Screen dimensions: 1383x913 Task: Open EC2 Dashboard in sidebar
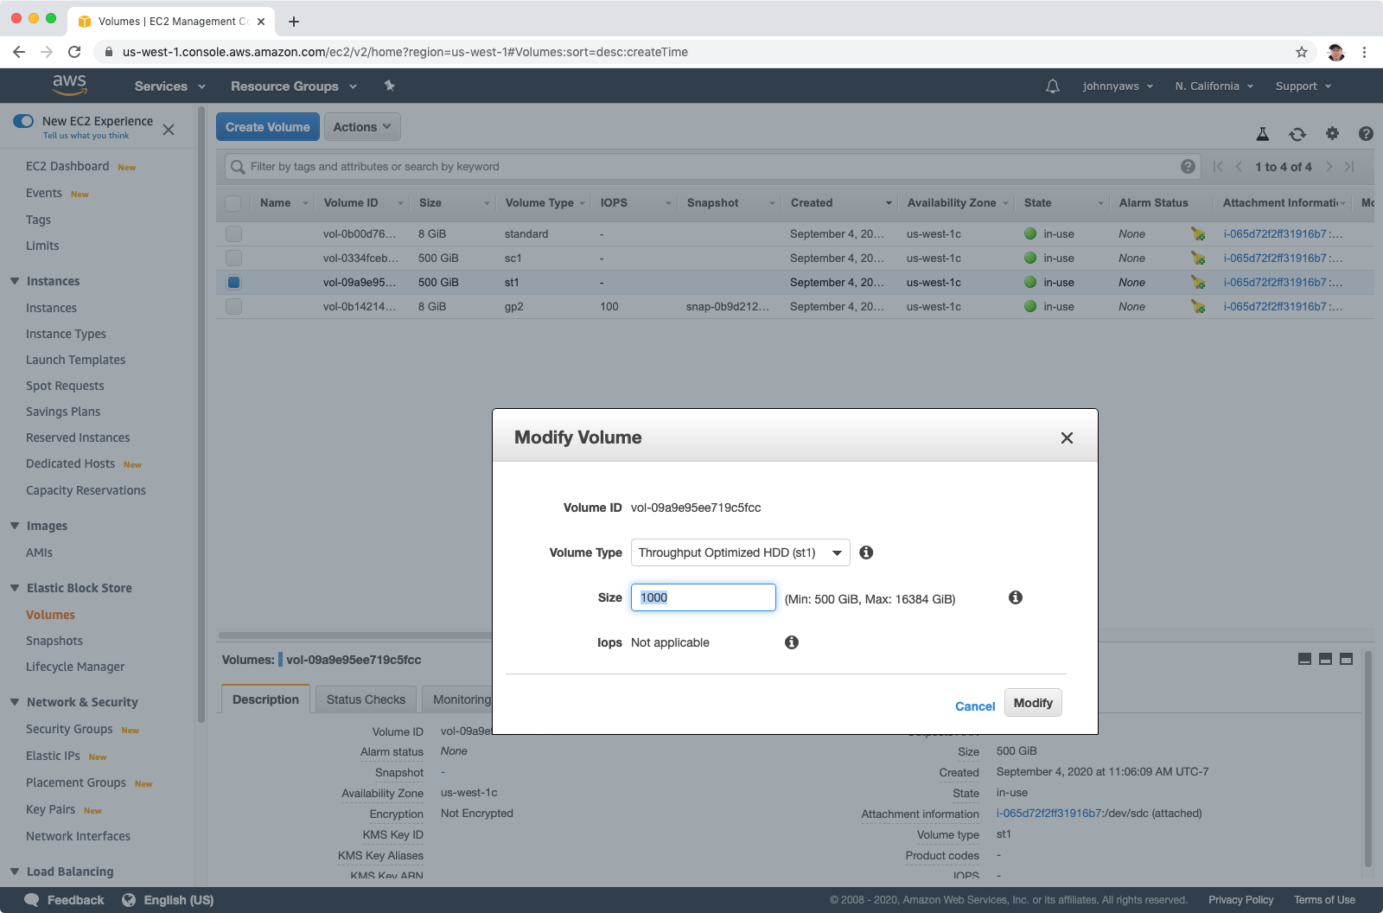pyautogui.click(x=67, y=166)
